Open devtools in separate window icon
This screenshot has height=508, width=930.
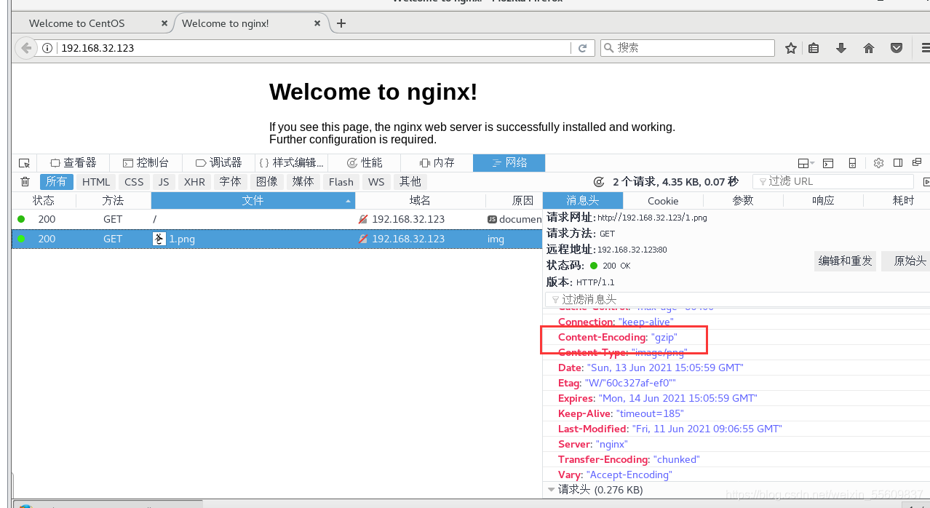point(917,163)
